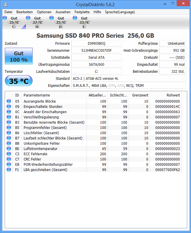Image resolution: width=191 pixels, height=233 pixels.
Task: Open the Optionen menu
Action: coord(44,12)
